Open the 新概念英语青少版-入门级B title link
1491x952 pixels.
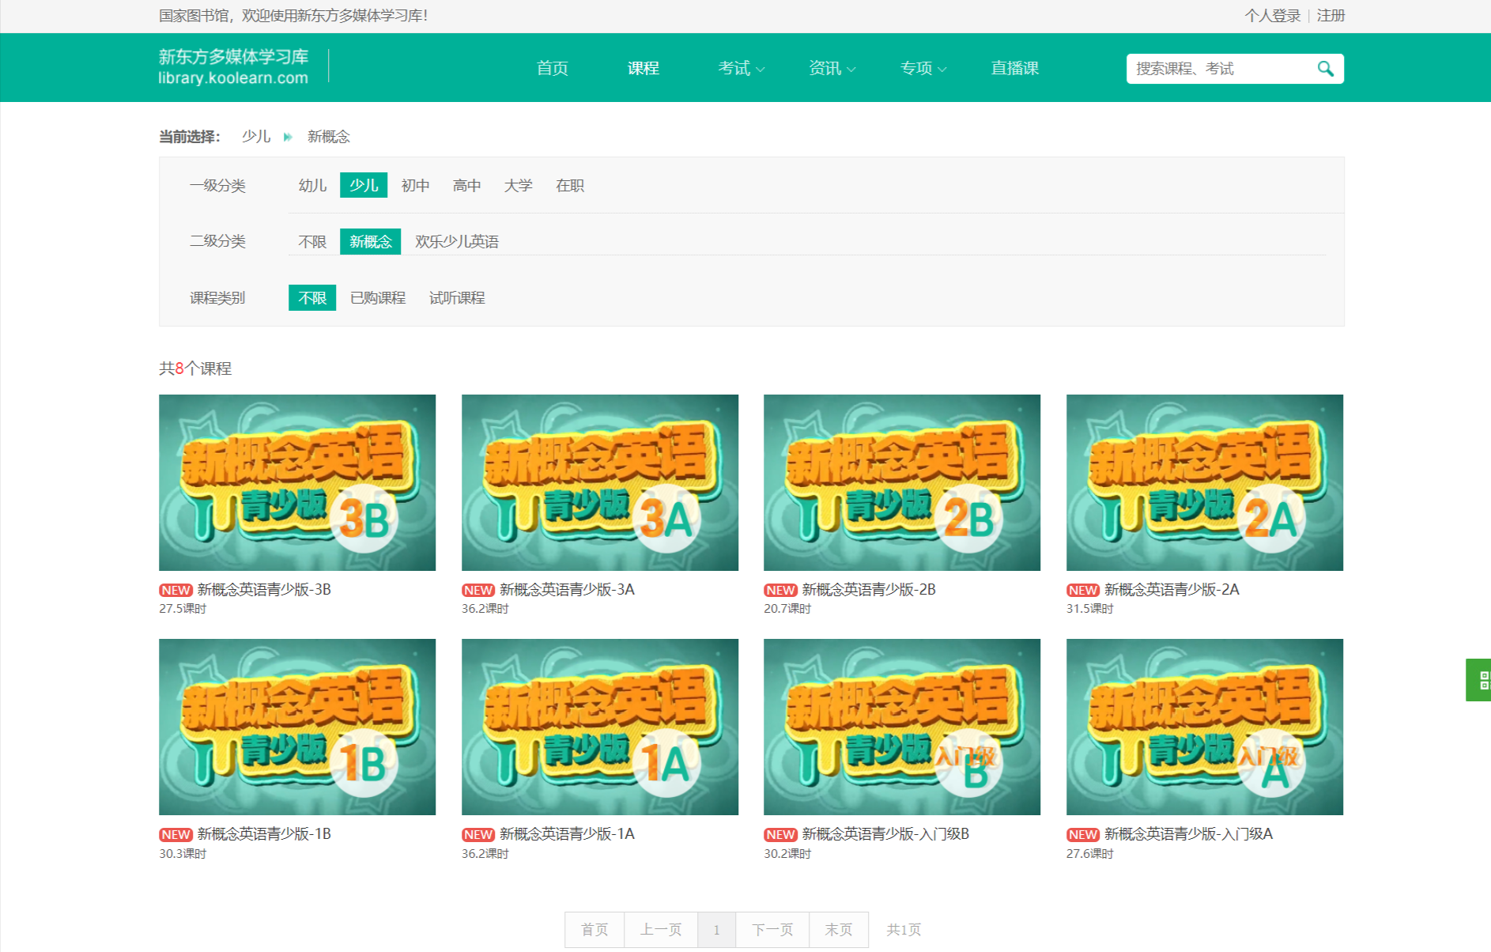click(885, 834)
